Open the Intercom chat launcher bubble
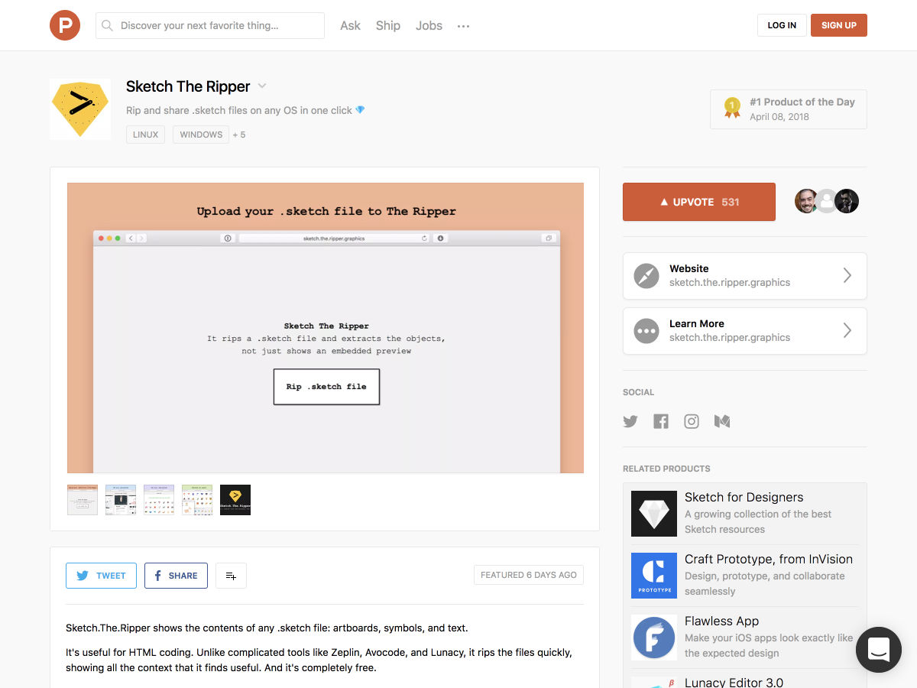 tap(879, 650)
